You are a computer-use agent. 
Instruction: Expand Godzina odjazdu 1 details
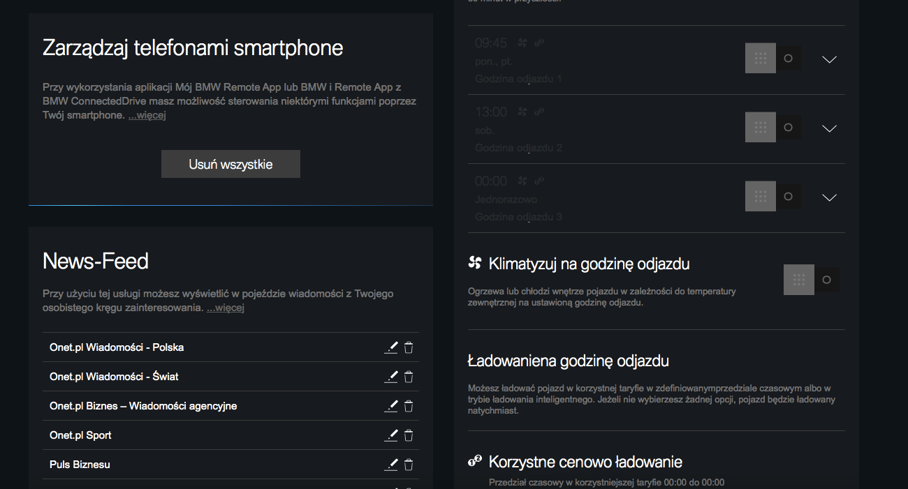click(829, 59)
